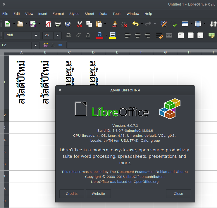Open the Help menu

pos(148,14)
